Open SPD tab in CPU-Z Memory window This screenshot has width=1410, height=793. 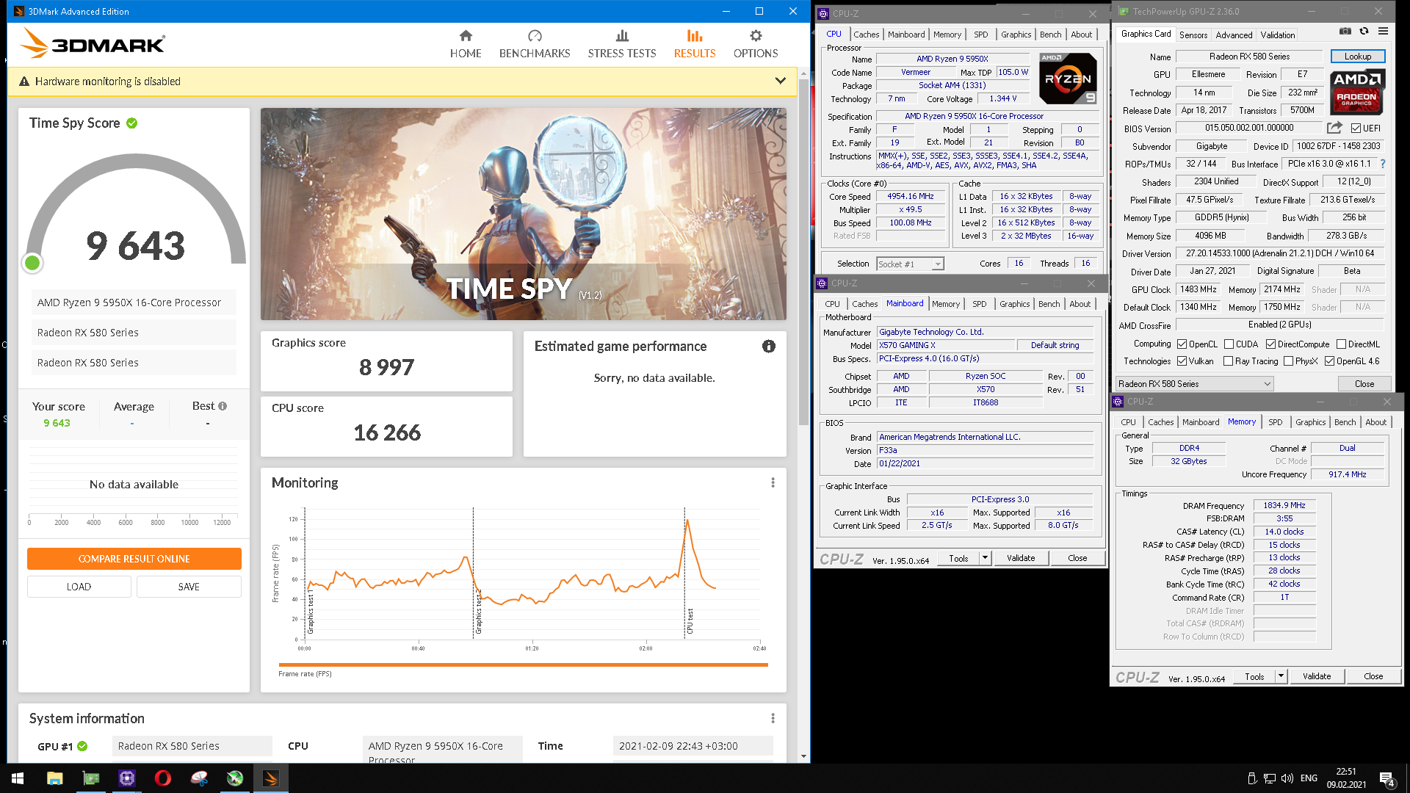[1275, 422]
